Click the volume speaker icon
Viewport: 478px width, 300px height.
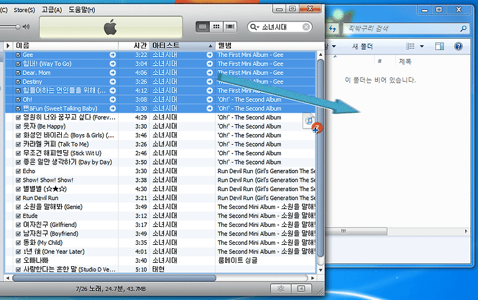click(x=26, y=27)
